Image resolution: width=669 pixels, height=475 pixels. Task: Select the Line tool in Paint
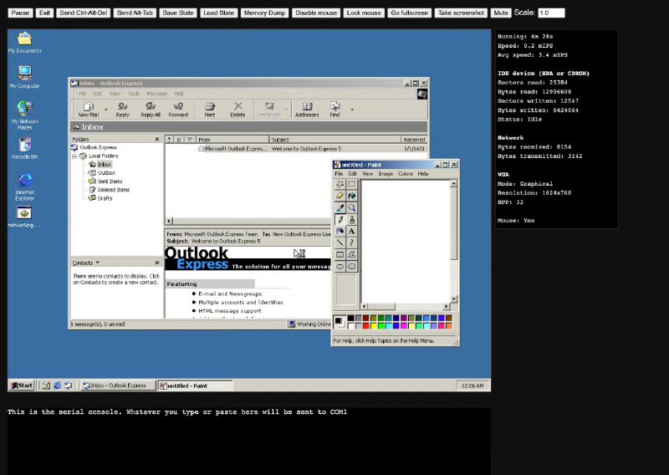point(340,243)
